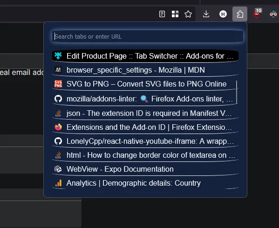
Task: Open uBlock Origin shield icon with badge 10
Action: pos(257,13)
